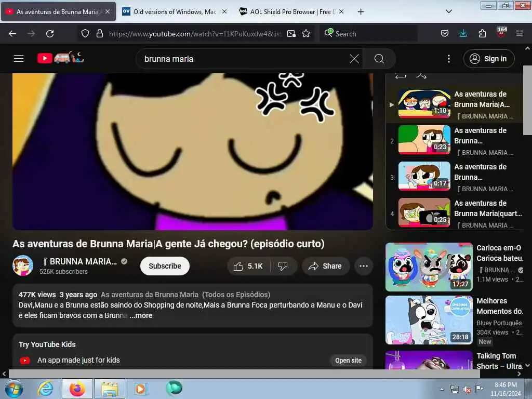Open the YouTube Kids site button
Image resolution: width=532 pixels, height=399 pixels.
tap(348, 361)
